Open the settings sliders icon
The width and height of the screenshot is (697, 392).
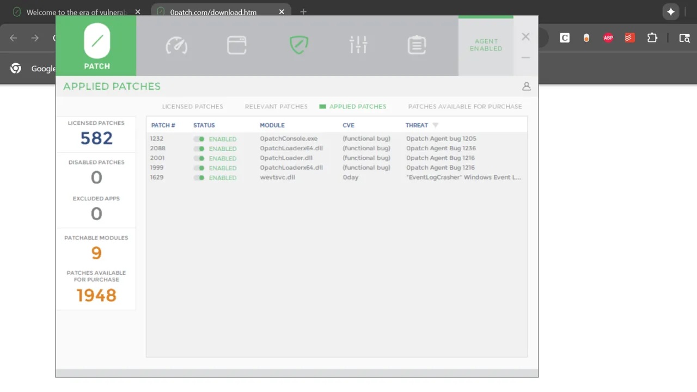[x=358, y=45]
